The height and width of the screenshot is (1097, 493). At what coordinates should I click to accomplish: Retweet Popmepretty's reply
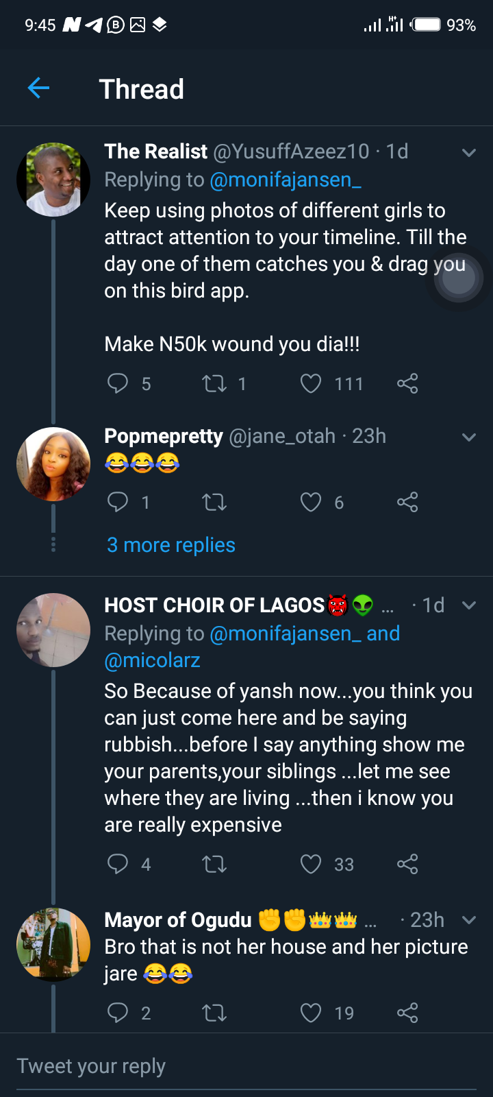coord(214,503)
